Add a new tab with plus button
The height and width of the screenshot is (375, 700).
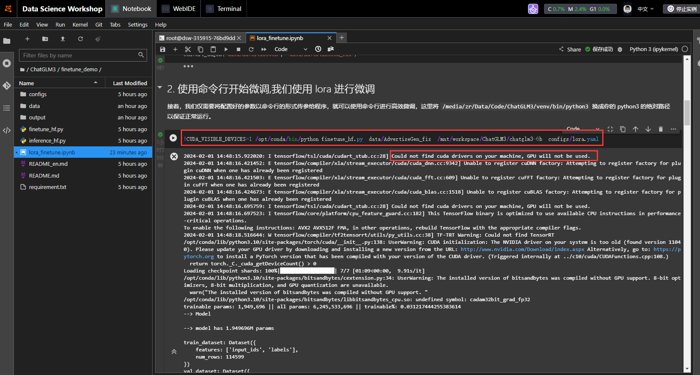coord(342,38)
